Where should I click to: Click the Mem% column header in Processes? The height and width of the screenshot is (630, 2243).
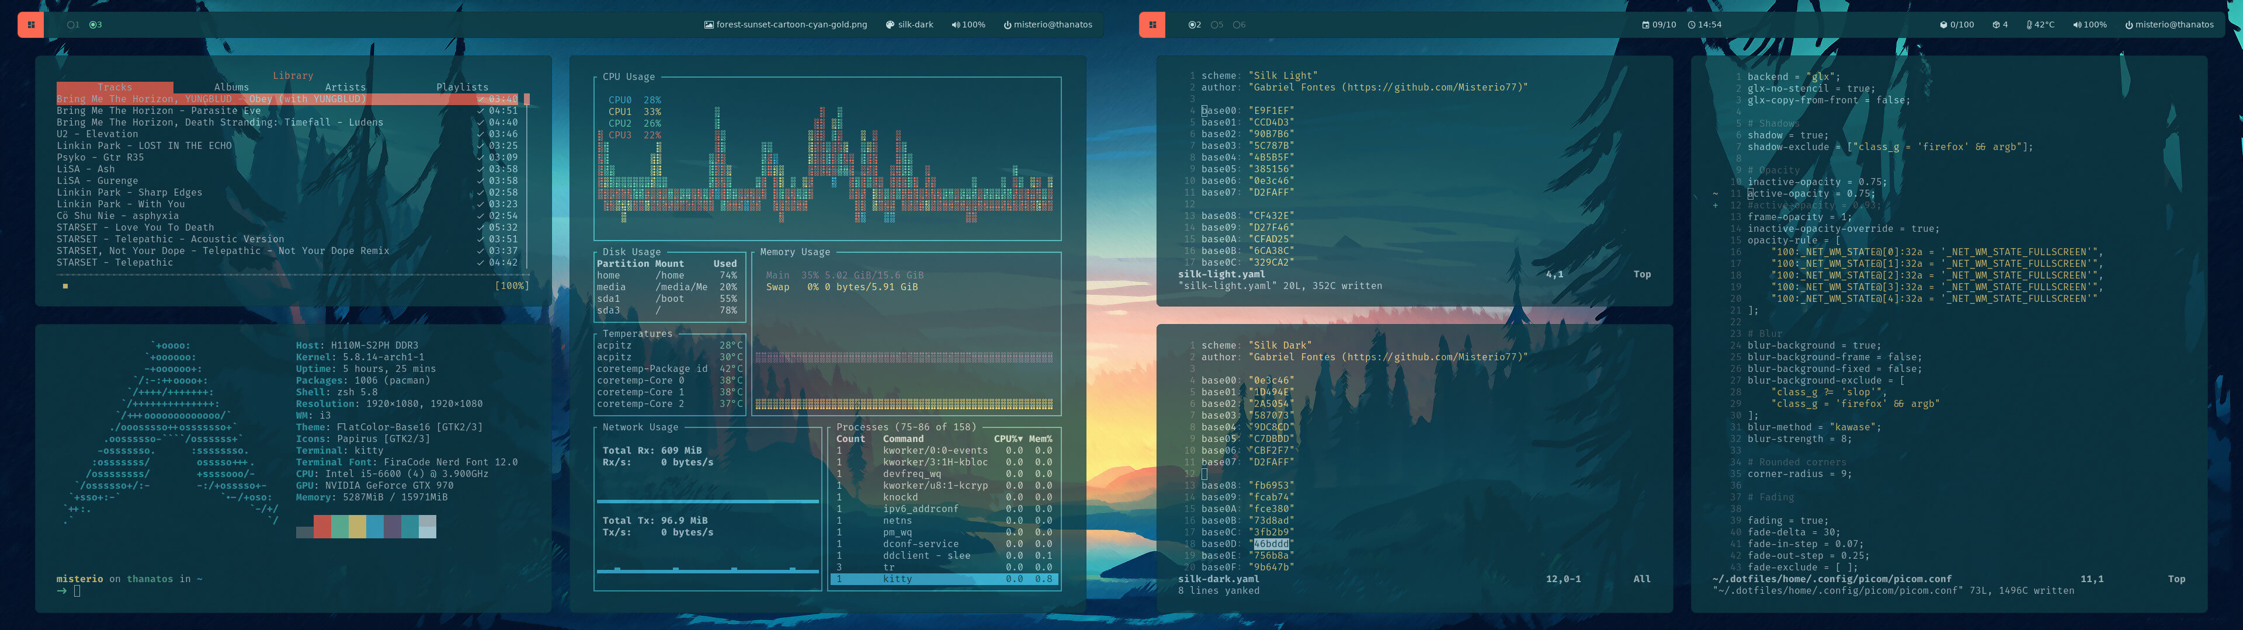coord(1040,438)
